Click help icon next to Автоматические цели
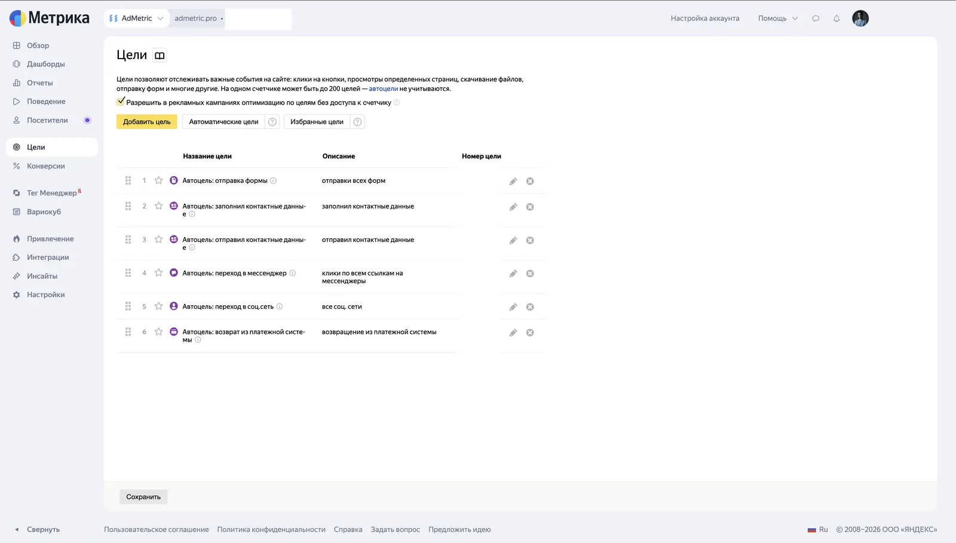This screenshot has width=956, height=543. (272, 122)
